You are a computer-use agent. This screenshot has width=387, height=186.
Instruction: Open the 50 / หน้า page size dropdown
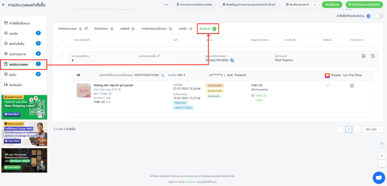(373, 129)
